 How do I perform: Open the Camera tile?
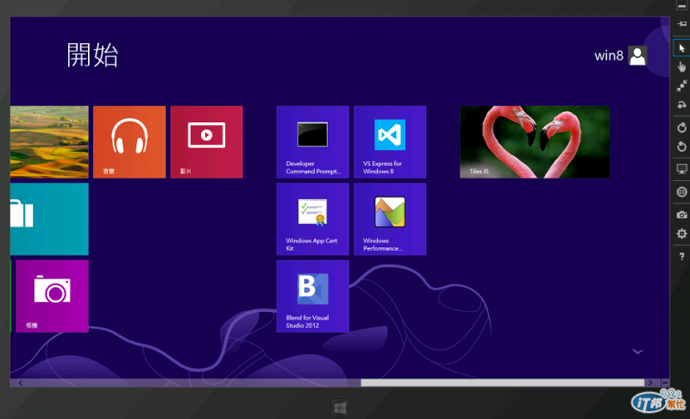click(x=53, y=297)
